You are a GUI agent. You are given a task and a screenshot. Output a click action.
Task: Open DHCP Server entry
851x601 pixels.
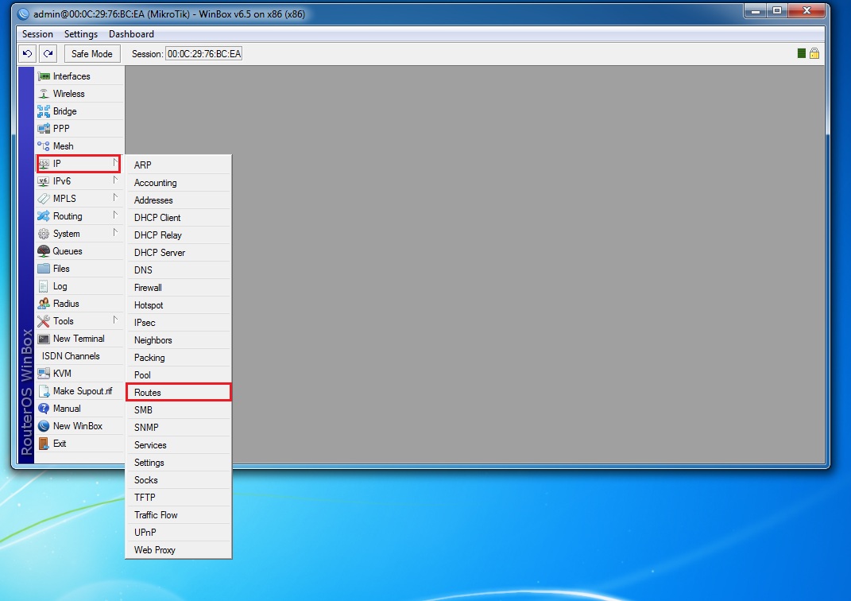[179, 253]
